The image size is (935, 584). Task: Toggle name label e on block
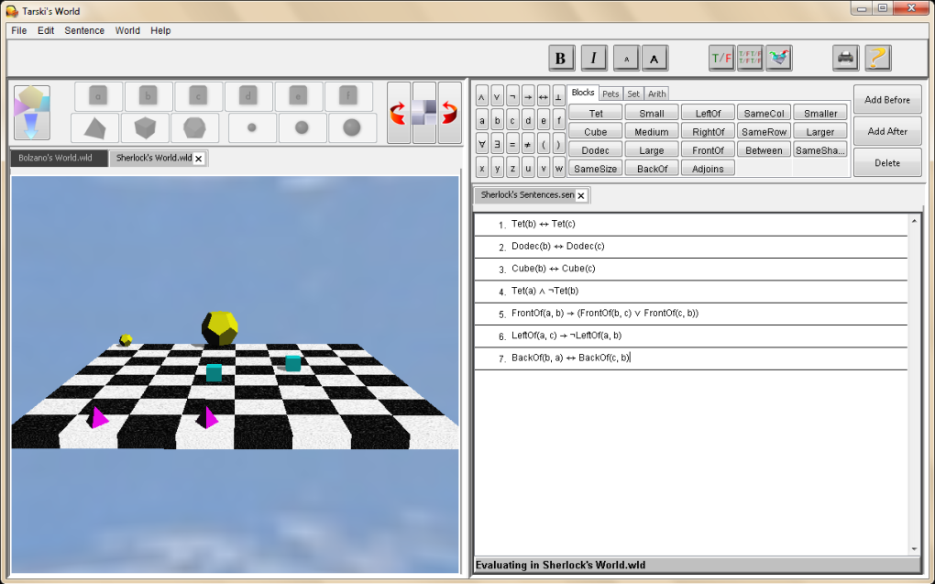click(299, 96)
